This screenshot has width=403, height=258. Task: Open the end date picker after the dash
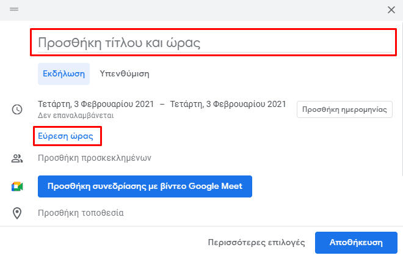point(228,104)
